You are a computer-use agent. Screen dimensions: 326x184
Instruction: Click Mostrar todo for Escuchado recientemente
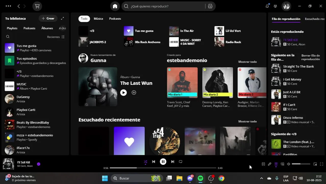point(247,121)
